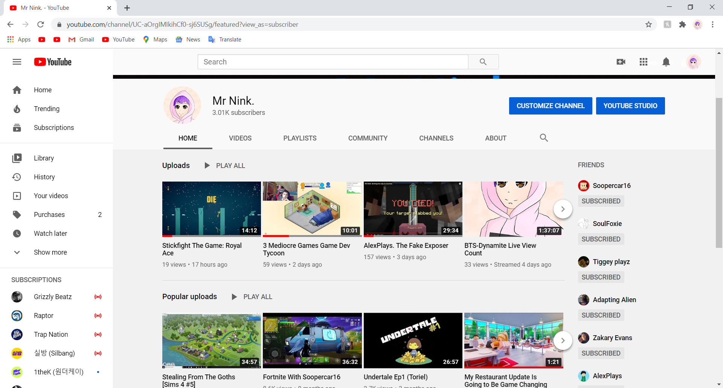Screen dimensions: 723x388
Task: Switch to the ABOUT tab
Action: tap(496, 138)
